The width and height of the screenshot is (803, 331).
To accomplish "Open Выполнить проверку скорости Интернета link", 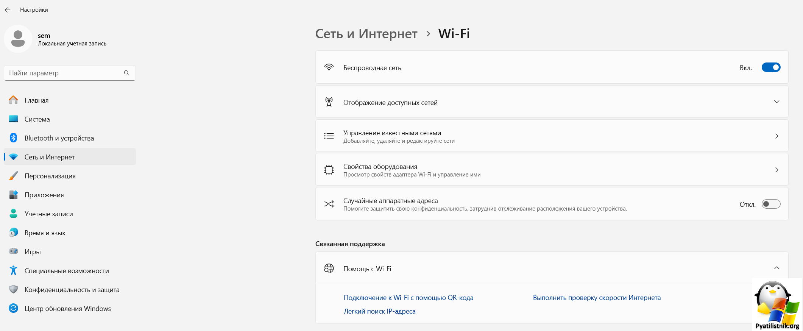I will (x=597, y=298).
